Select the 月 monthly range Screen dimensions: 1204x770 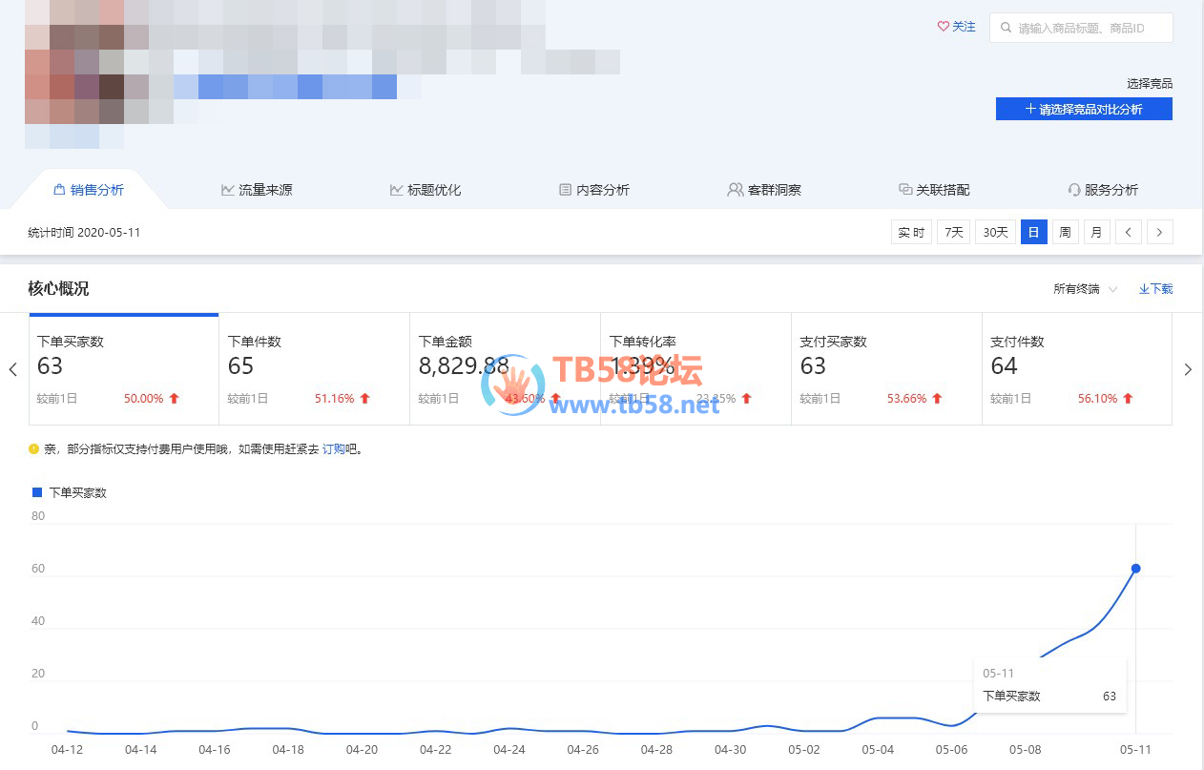pos(1097,232)
